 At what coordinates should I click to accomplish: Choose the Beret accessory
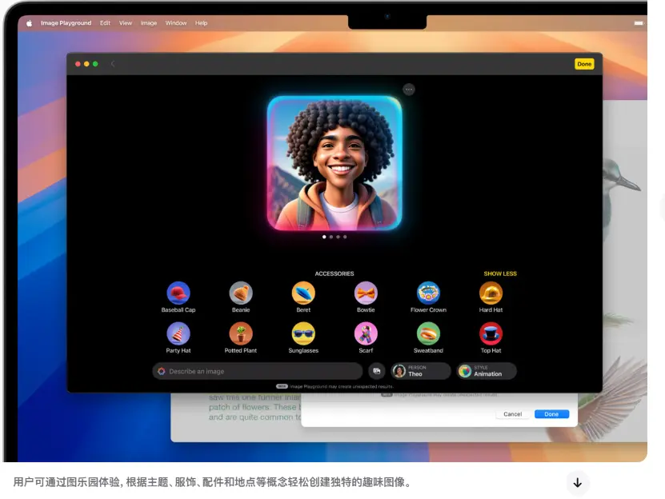(x=303, y=293)
